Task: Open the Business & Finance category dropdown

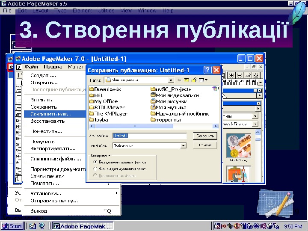Action: coord(255,124)
